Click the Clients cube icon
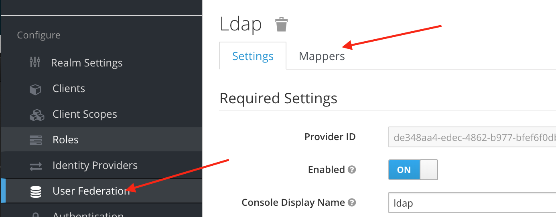 (x=35, y=89)
